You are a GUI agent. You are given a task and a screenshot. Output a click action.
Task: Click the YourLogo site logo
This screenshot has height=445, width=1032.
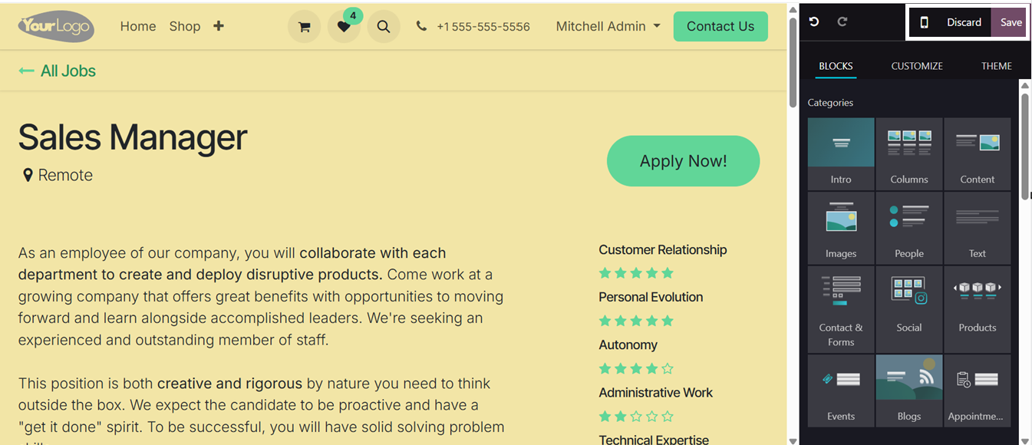(57, 26)
